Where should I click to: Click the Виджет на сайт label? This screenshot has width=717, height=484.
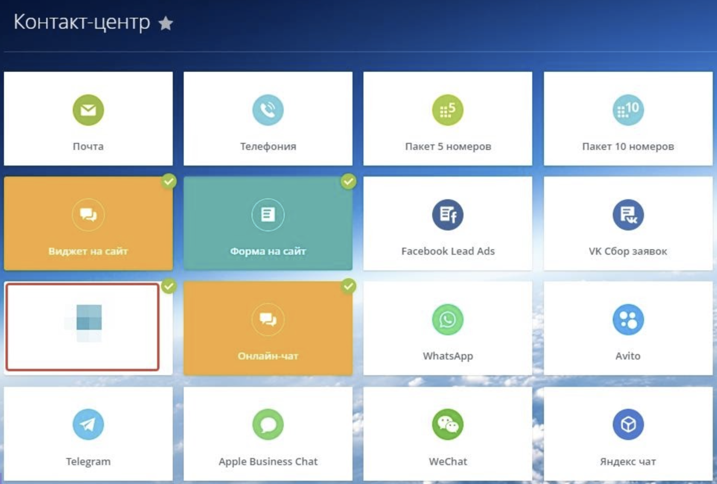pos(88,251)
